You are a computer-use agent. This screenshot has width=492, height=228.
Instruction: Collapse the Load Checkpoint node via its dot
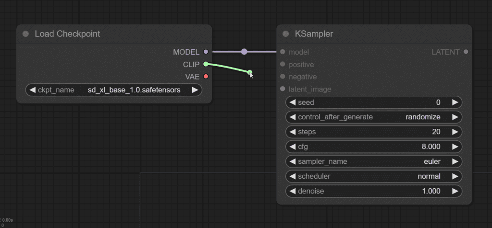[x=25, y=34]
